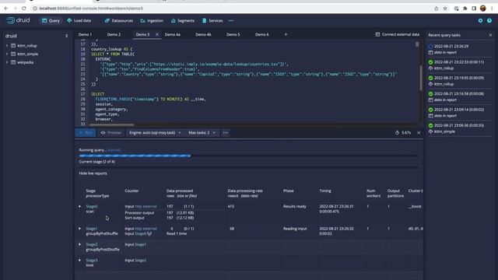Screen dimensions: 498x280
Task: Click Hide live reports
Action: 93,173
